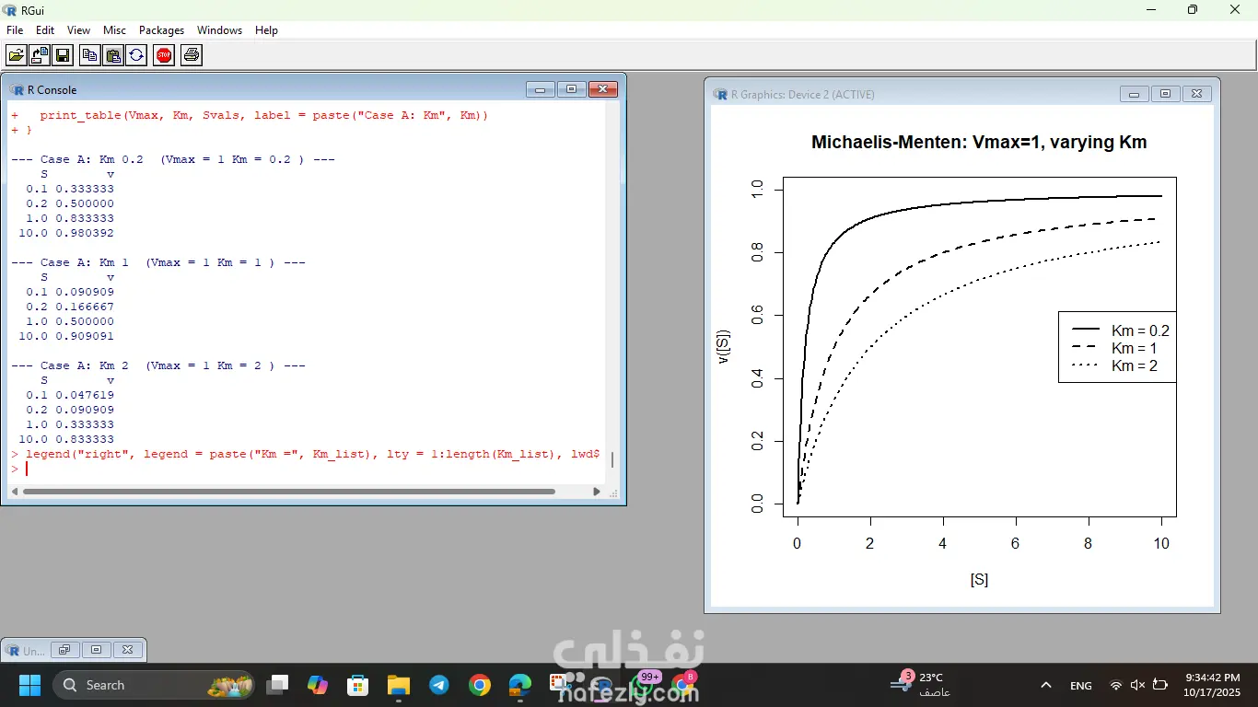Click the 'Km = 0.2' legend entry

click(x=1140, y=330)
